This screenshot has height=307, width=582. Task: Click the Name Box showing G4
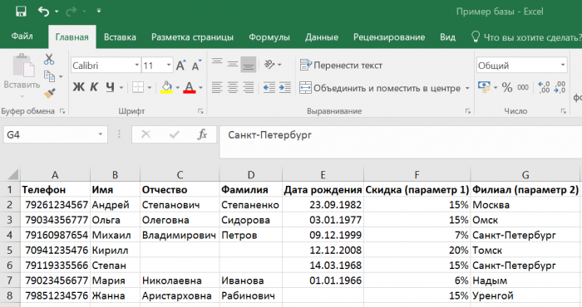(56, 134)
